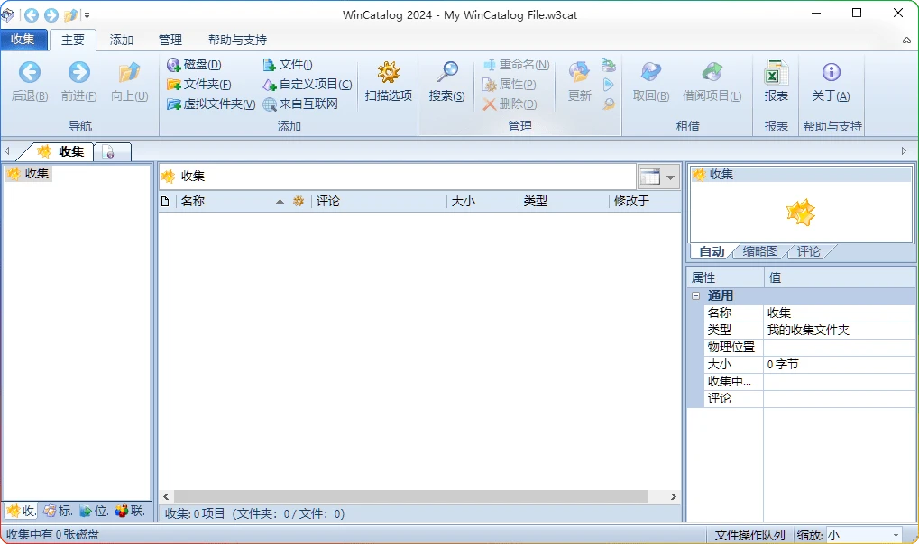The width and height of the screenshot is (919, 544).
Task: Switch to the 添加 ribbon tab
Action: (x=122, y=40)
